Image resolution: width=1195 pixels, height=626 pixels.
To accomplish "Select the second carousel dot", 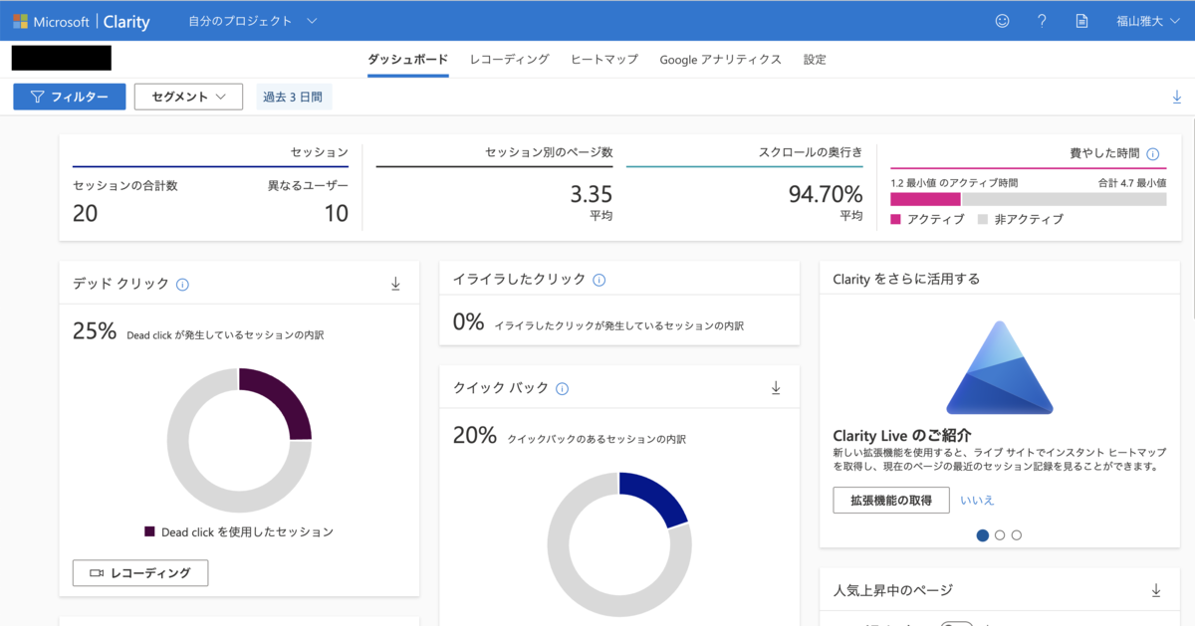I will pyautogui.click(x=1000, y=535).
